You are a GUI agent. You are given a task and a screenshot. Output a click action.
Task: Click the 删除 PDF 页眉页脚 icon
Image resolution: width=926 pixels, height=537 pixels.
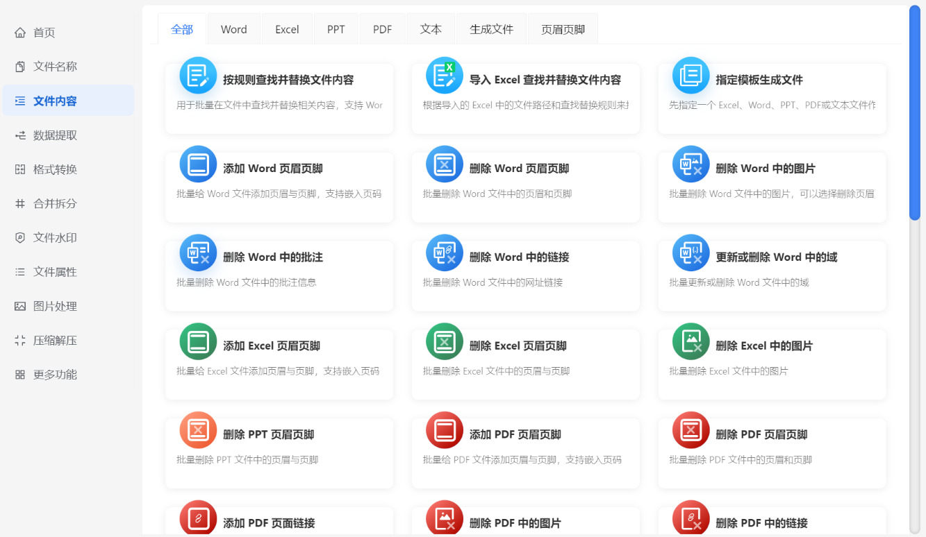pyautogui.click(x=691, y=430)
